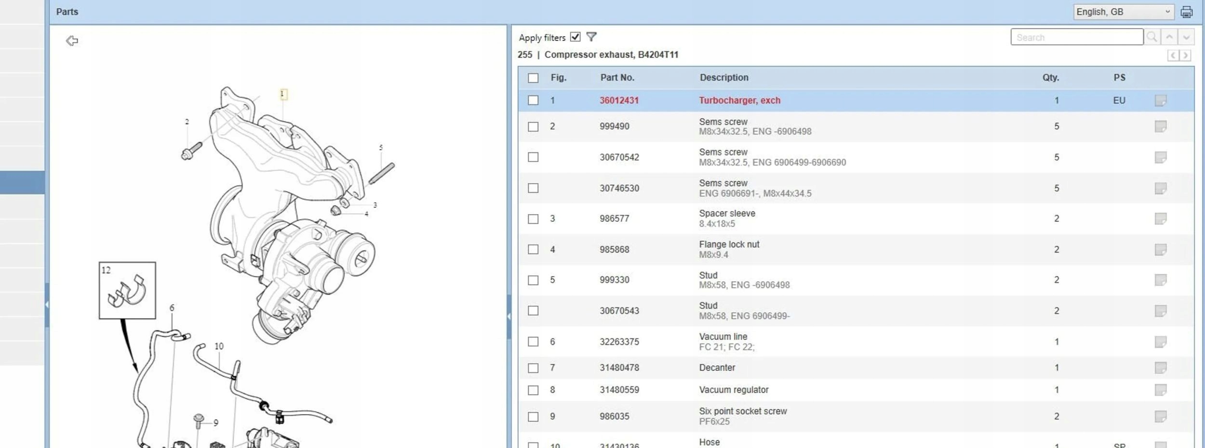The height and width of the screenshot is (448, 1205).
Task: Click the back arrow above the diagram
Action: click(x=72, y=41)
